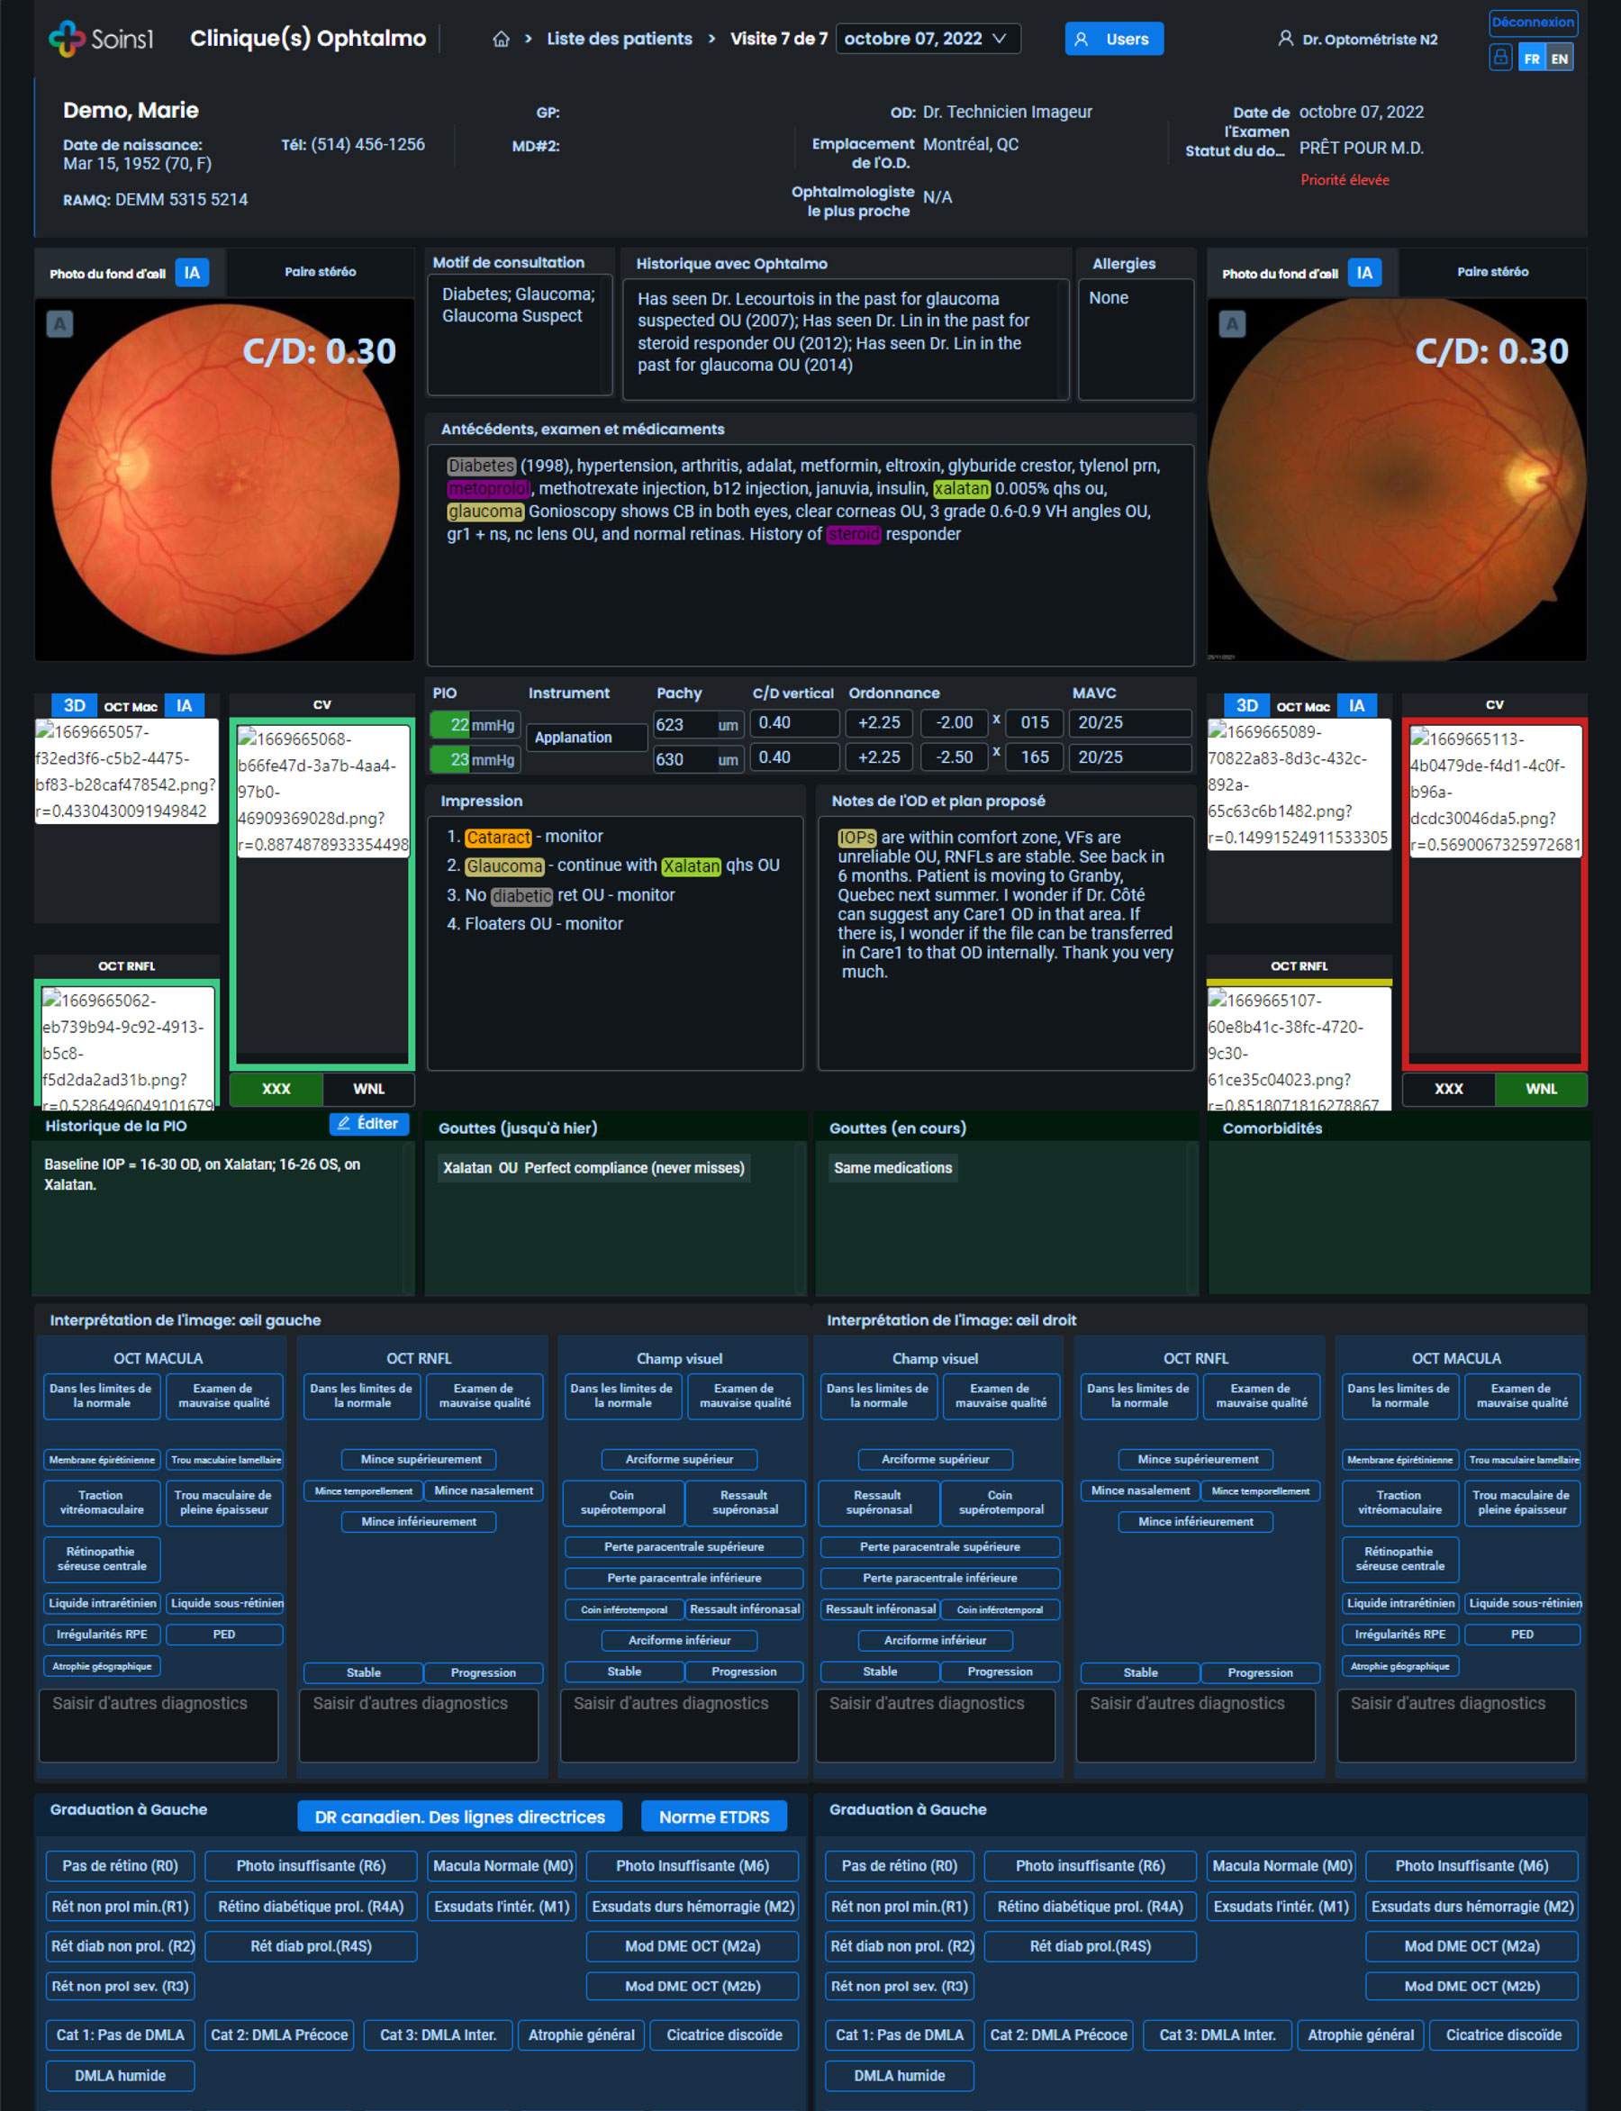The height and width of the screenshot is (2111, 1621).
Task: Click the green-highlighted Xalatan in Impression
Action: pos(690,865)
